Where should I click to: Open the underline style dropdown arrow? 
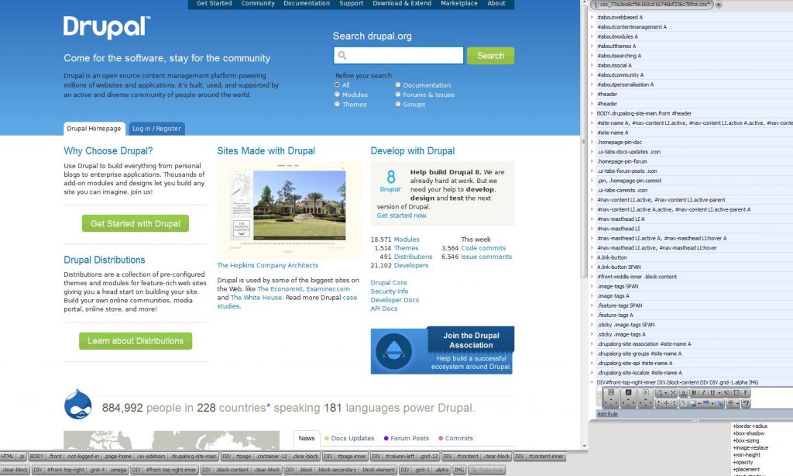(x=719, y=393)
